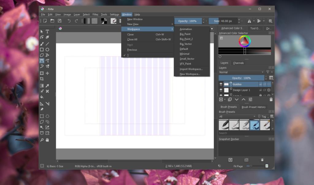Pick a color with the Color Sampler tool
This screenshot has width=314, height=185.
[47, 86]
